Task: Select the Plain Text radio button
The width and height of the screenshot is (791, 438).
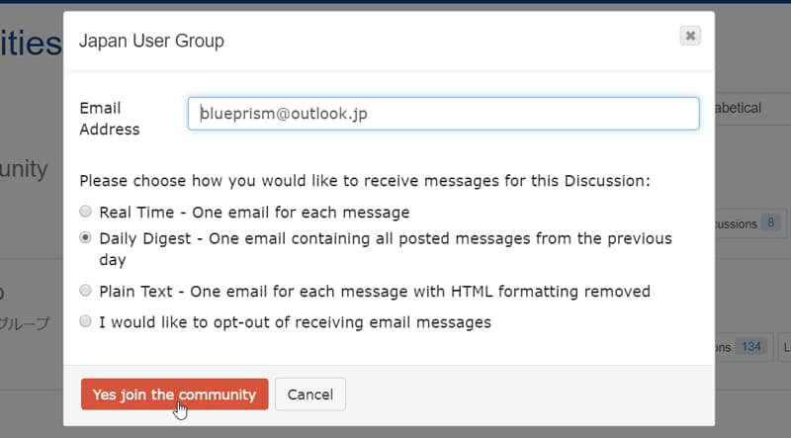Action: coord(86,291)
